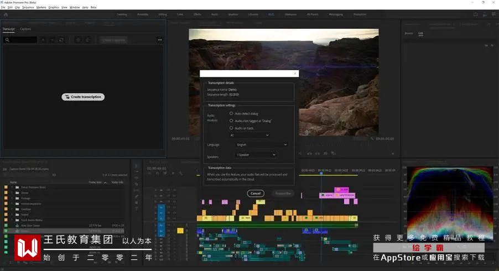This screenshot has width=499, height=271.
Task: Click the timeline playhead marker
Action: [x=321, y=173]
